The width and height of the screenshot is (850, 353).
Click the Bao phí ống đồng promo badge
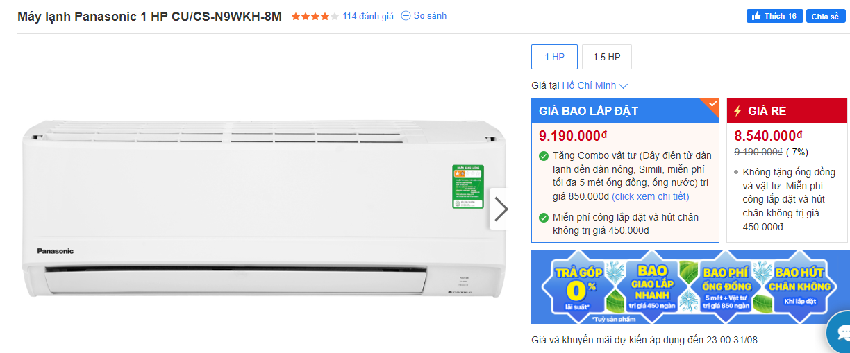point(726,287)
